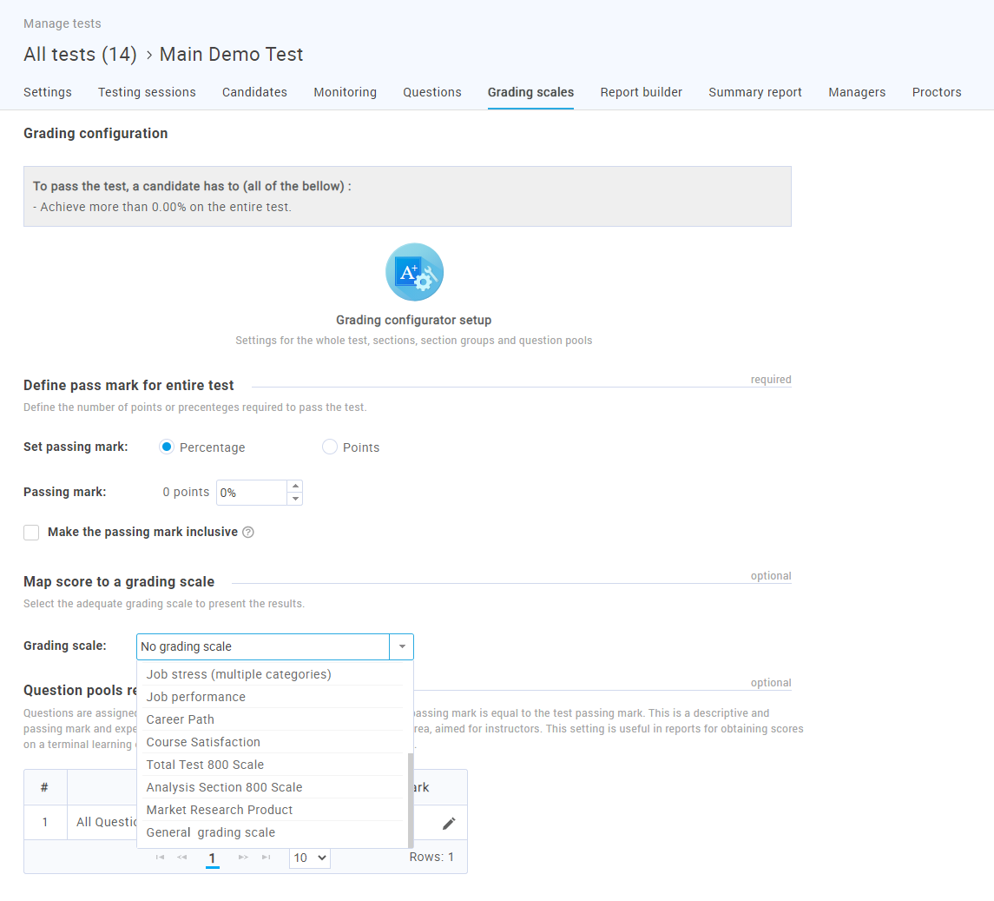Switch to the Report builder tab
The height and width of the screenshot is (901, 994).
pos(641,92)
